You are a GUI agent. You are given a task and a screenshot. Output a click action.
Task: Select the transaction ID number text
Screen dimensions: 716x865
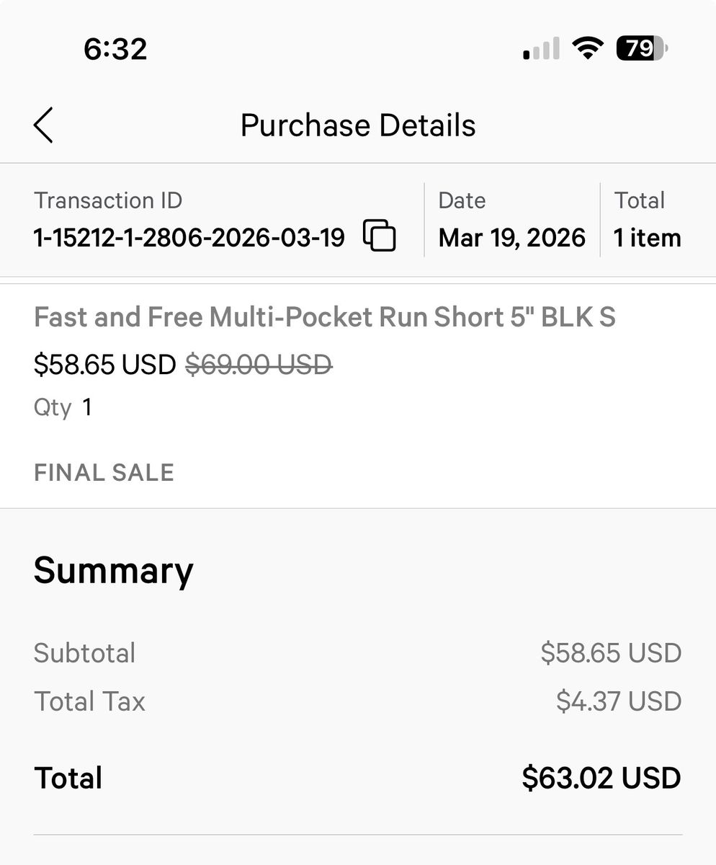pos(189,237)
